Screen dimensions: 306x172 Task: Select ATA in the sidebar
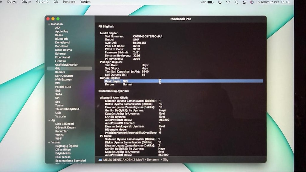[x=58, y=28]
